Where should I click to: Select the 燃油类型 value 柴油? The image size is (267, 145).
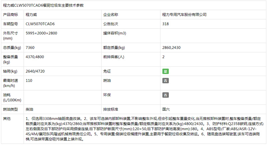(29, 109)
